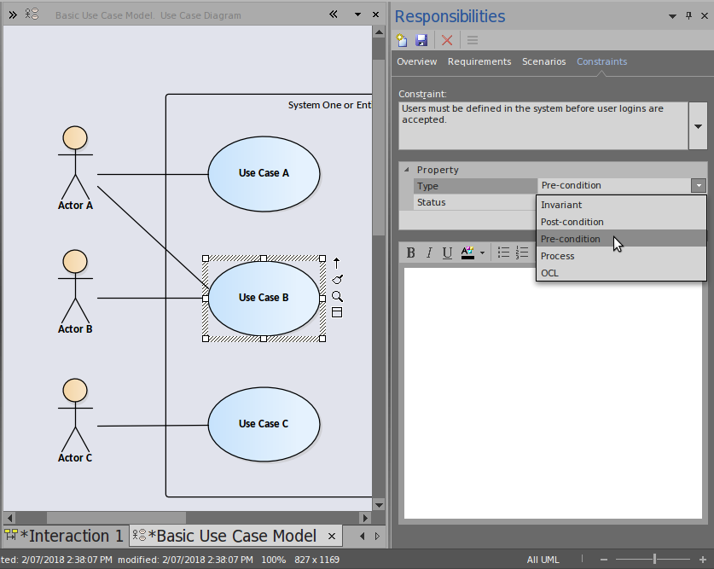Toggle Italic formatting in notes editor
This screenshot has width=714, height=569.
429,253
